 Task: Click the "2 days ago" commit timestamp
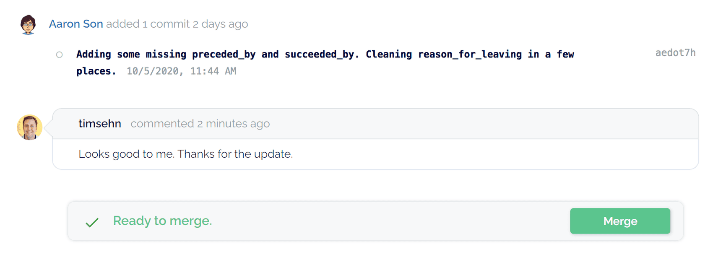point(220,24)
